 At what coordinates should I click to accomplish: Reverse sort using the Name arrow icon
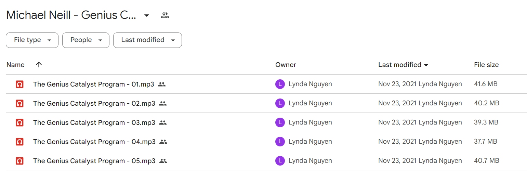click(x=39, y=65)
